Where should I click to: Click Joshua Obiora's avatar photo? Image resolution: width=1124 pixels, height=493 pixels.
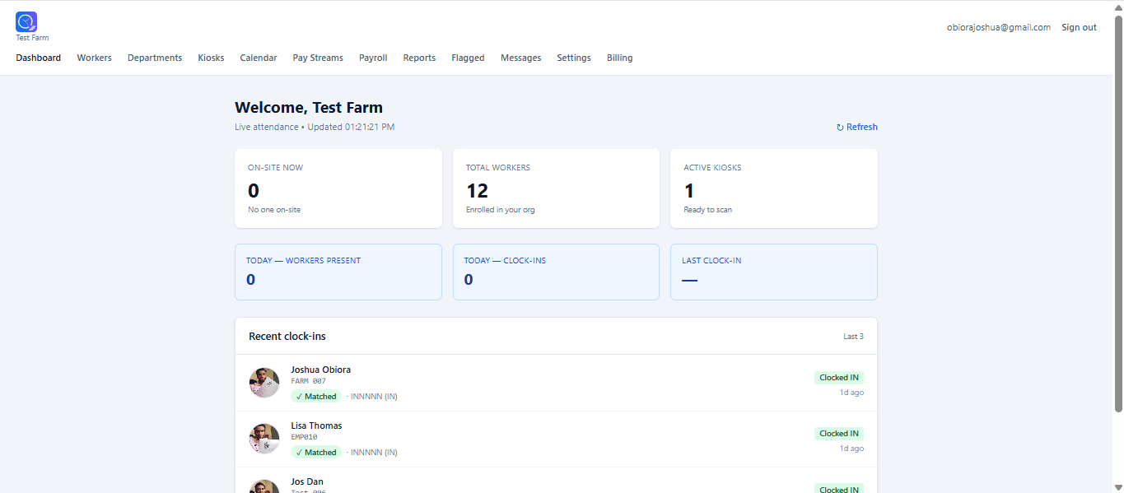click(x=264, y=383)
